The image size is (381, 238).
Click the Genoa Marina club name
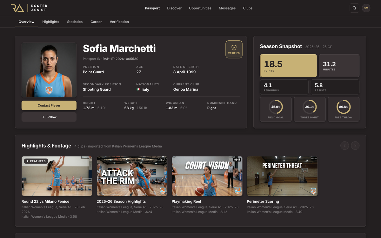coord(186,89)
